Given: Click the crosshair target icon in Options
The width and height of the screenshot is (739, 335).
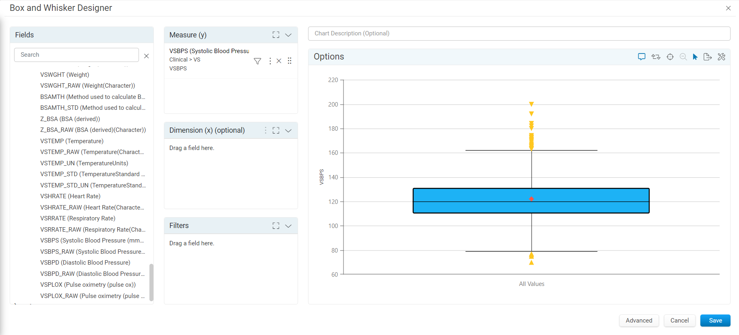Looking at the screenshot, I should point(670,57).
